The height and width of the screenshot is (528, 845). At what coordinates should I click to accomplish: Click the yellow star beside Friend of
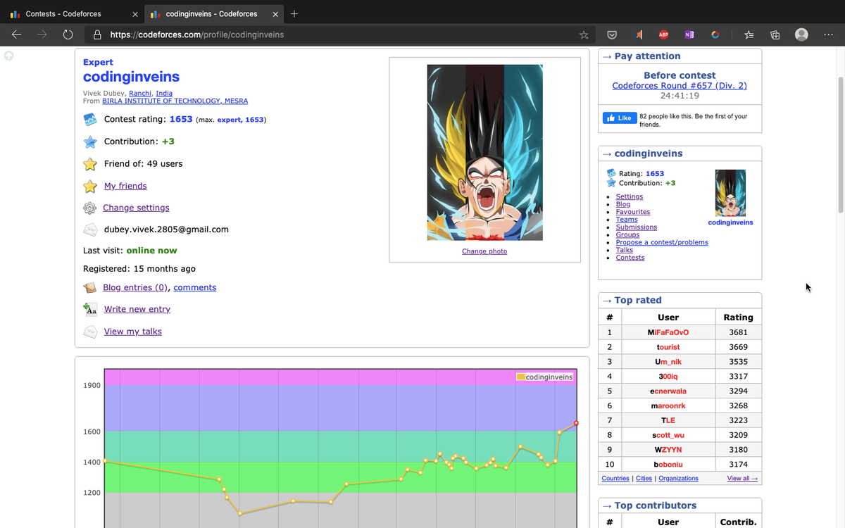[90, 164]
